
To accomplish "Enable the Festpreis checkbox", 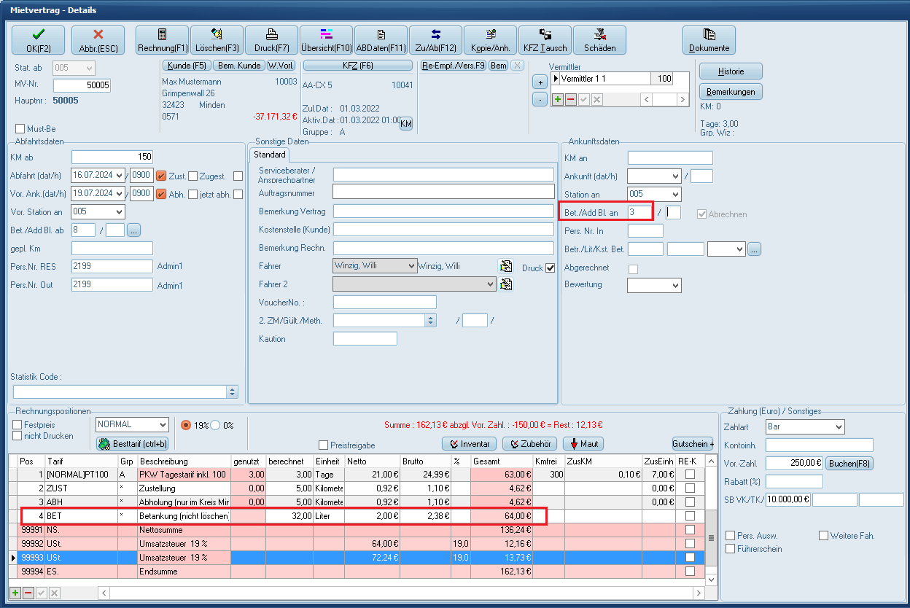I will pos(17,424).
